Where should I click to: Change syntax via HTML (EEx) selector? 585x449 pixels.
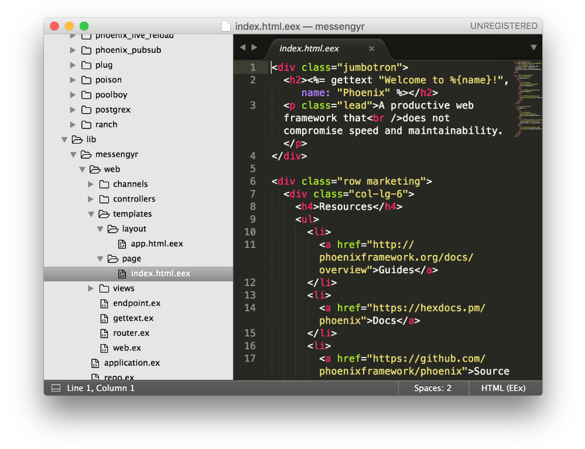[503, 388]
